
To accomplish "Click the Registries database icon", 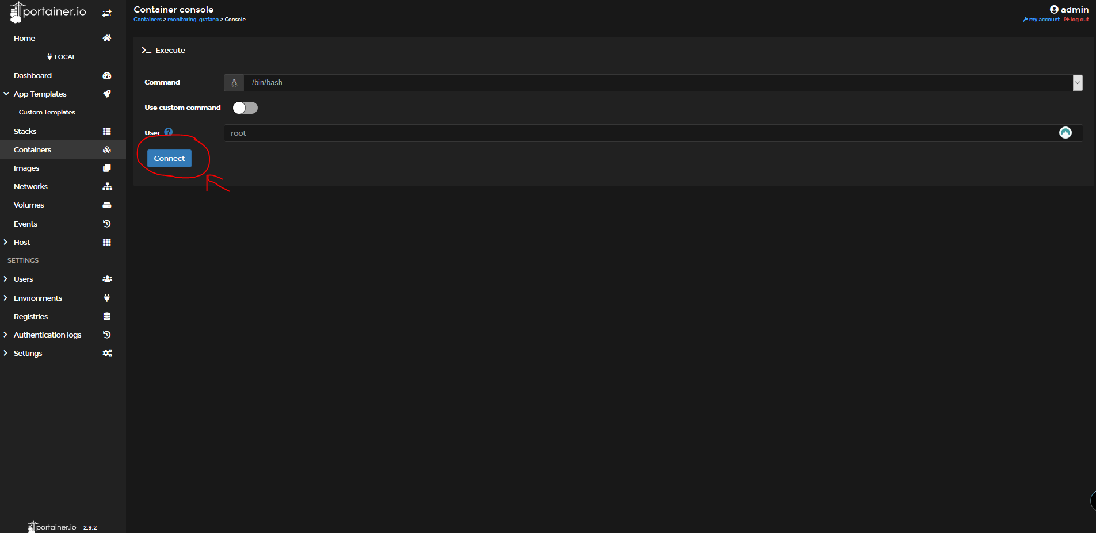I will click(x=107, y=316).
